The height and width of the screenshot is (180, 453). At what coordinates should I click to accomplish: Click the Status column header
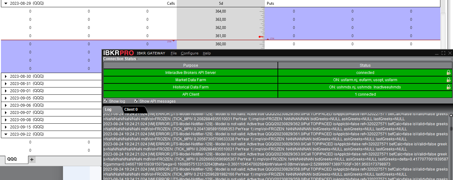pyautogui.click(x=365, y=65)
